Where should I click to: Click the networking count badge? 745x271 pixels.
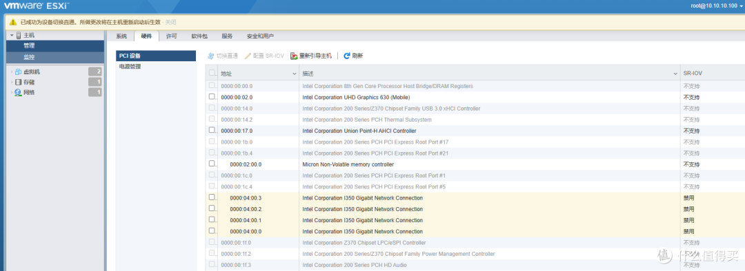tap(95, 92)
